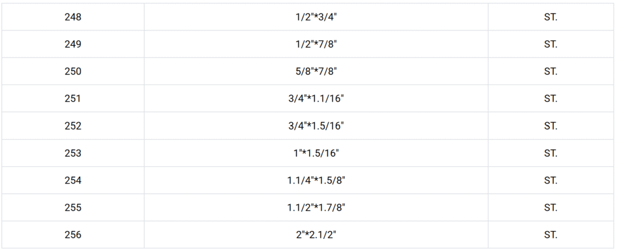Click the 1/2"*7/8" size cell
Viewport: 617px width, 251px height.
click(316, 44)
